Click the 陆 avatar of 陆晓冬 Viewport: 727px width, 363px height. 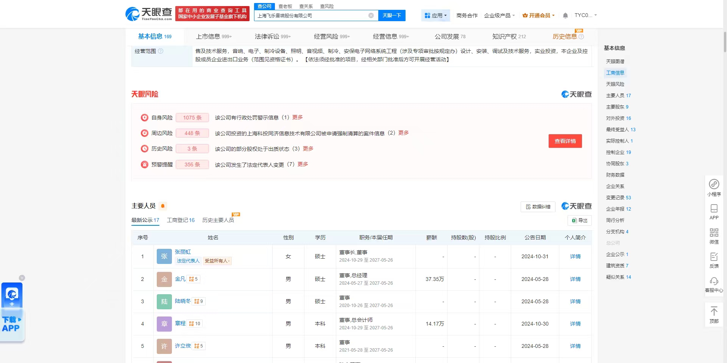(x=164, y=302)
